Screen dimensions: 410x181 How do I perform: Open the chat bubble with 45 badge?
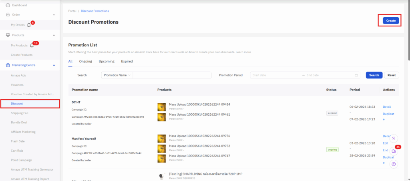394,151
